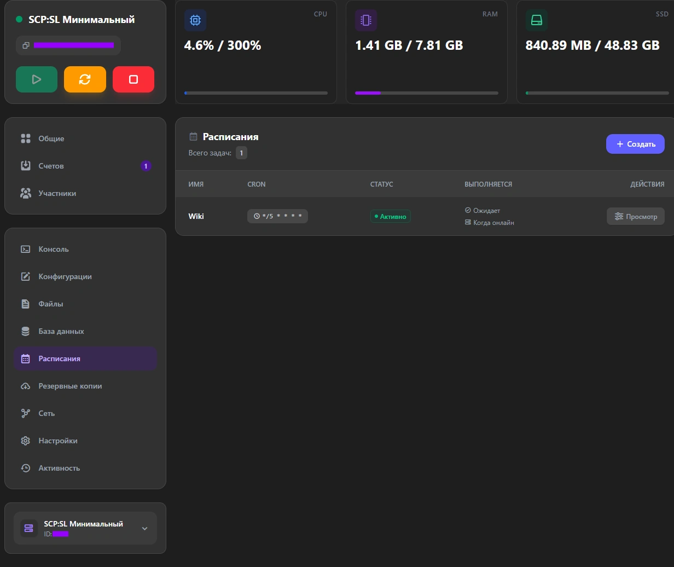674x567 pixels.
Task: Click the Ожидает checkmark icon
Action: [x=468, y=210]
